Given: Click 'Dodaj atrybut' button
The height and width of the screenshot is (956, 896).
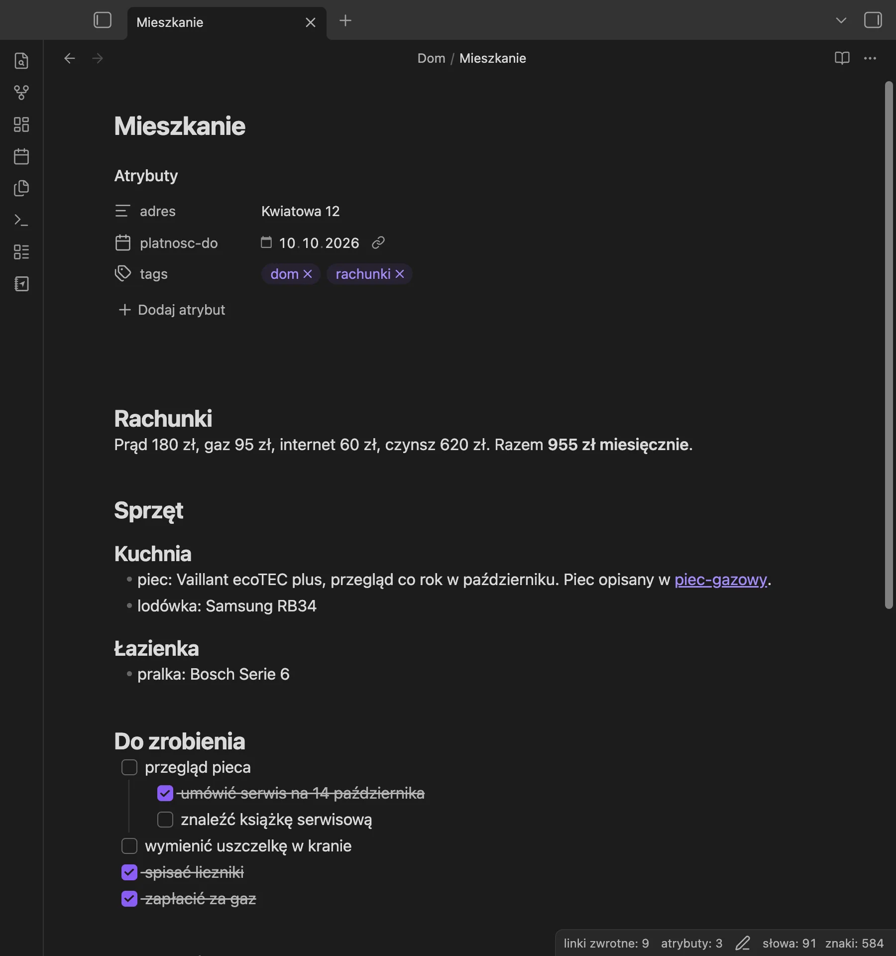Looking at the screenshot, I should pyautogui.click(x=172, y=310).
